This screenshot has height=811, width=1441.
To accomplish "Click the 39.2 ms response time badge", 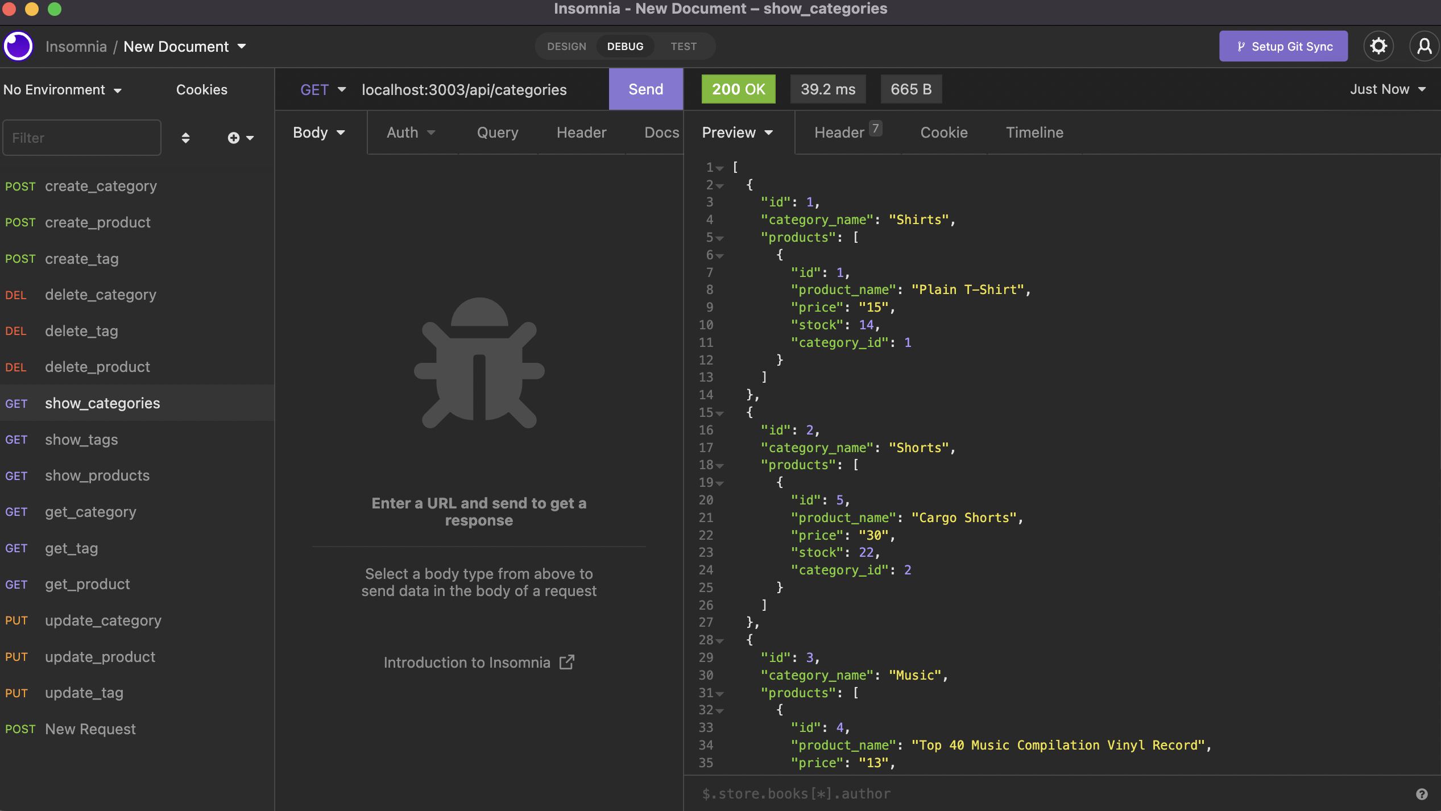I will pos(828,89).
